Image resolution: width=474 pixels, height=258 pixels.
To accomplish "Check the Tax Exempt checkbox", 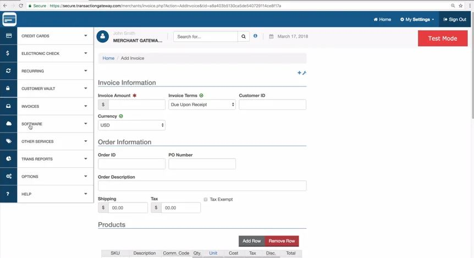I will coord(206,200).
